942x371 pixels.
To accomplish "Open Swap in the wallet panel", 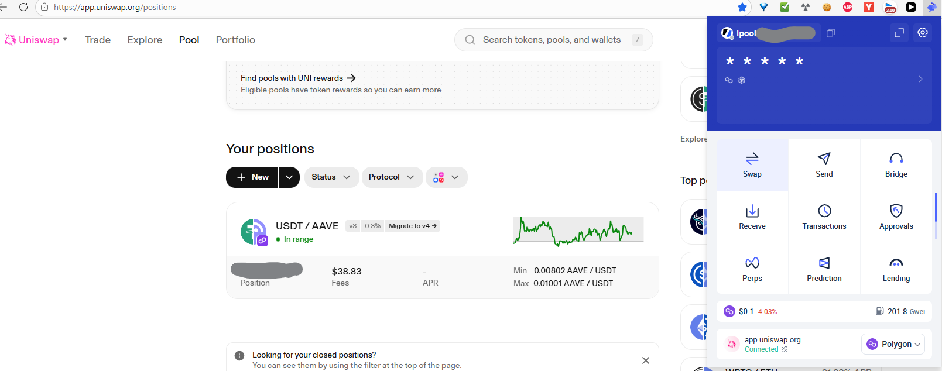I will pos(752,164).
